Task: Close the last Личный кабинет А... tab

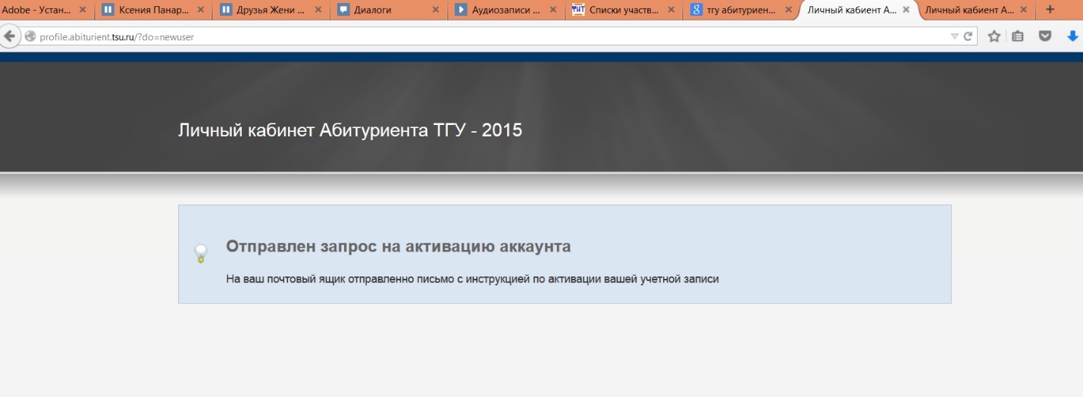Action: [x=1023, y=10]
